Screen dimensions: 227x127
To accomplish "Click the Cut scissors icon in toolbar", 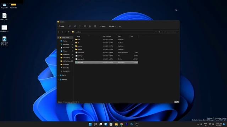I will (x=70, y=26).
